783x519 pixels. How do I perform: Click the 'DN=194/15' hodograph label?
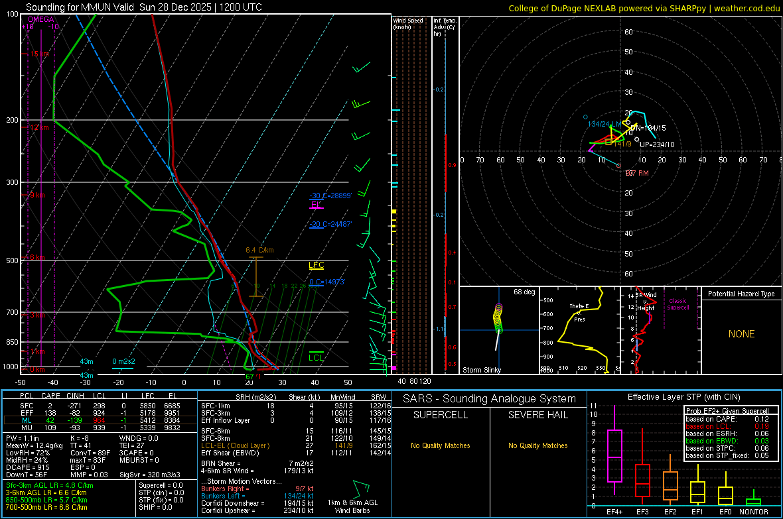[x=648, y=128]
